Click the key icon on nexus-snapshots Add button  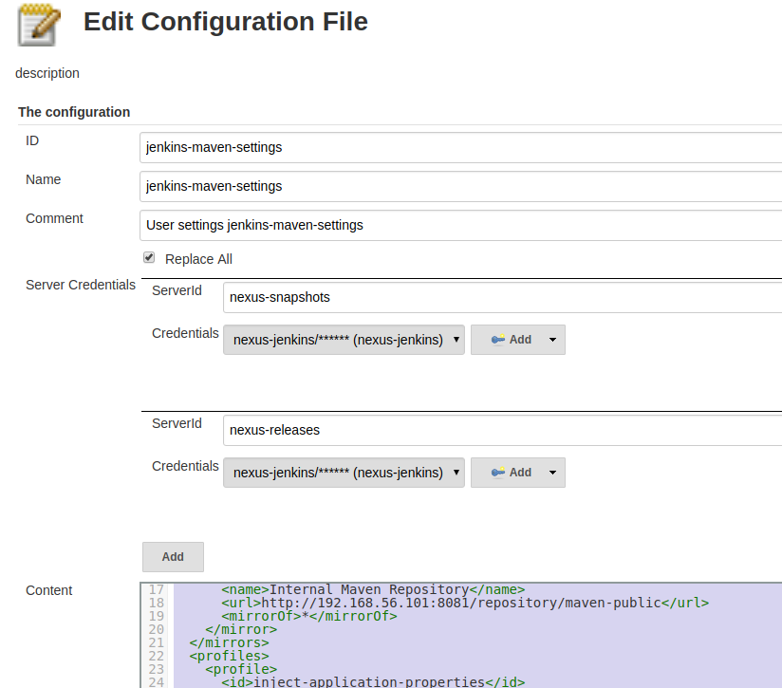[497, 340]
